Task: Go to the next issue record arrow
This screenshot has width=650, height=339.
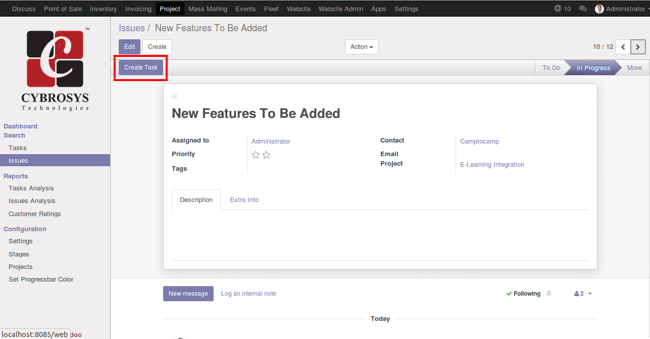Action: tap(638, 47)
